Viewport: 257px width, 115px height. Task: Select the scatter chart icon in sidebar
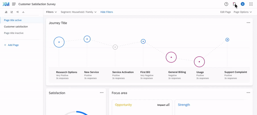(12, 12)
